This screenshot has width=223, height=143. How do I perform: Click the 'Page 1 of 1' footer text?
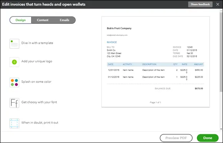click(x=155, y=102)
